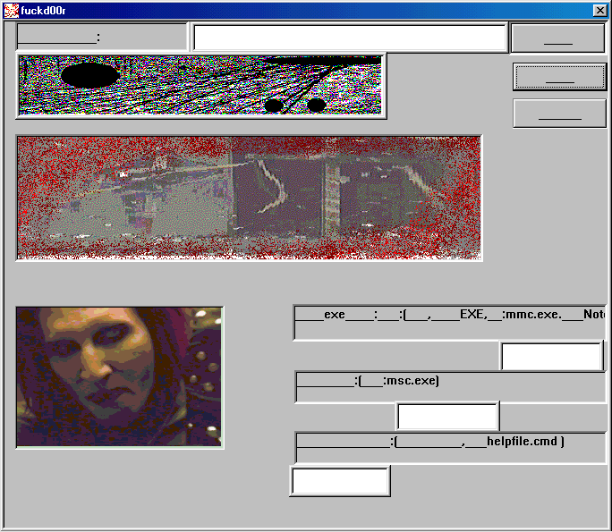The width and height of the screenshot is (612, 532).
Task: Click the wide red-speckled panorama image
Action: click(x=249, y=198)
